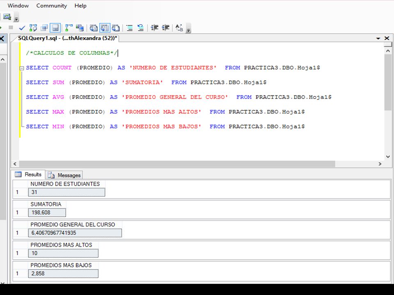Select the result cell containing 31
The height and width of the screenshot is (295, 394).
(x=66, y=192)
